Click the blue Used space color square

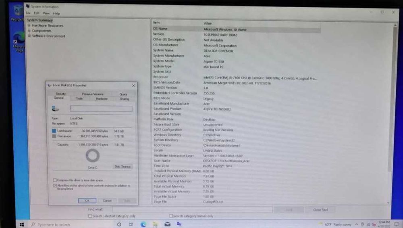[x=54, y=131]
